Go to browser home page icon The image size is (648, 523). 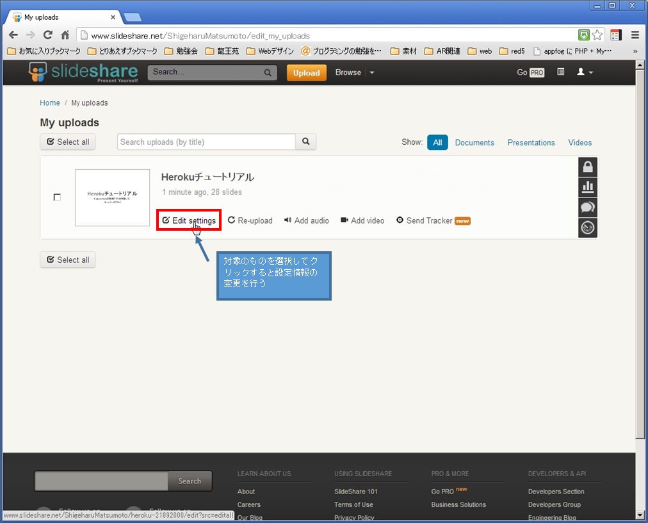(x=65, y=35)
